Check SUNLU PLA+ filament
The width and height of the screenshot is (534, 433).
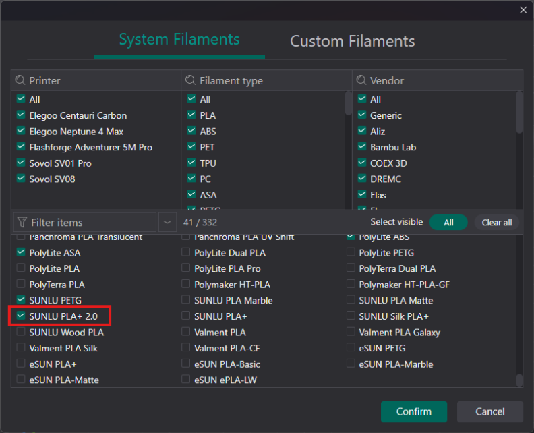point(185,316)
